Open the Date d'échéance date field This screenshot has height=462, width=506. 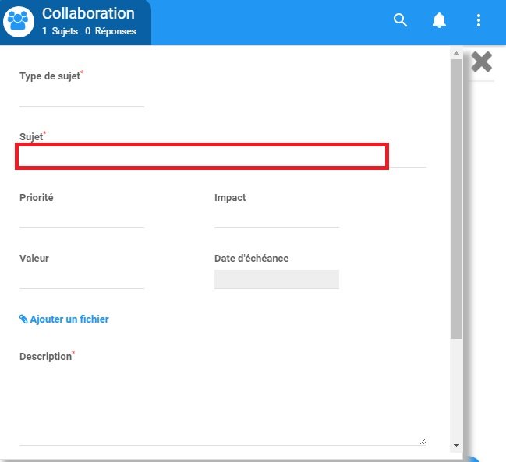pos(277,279)
